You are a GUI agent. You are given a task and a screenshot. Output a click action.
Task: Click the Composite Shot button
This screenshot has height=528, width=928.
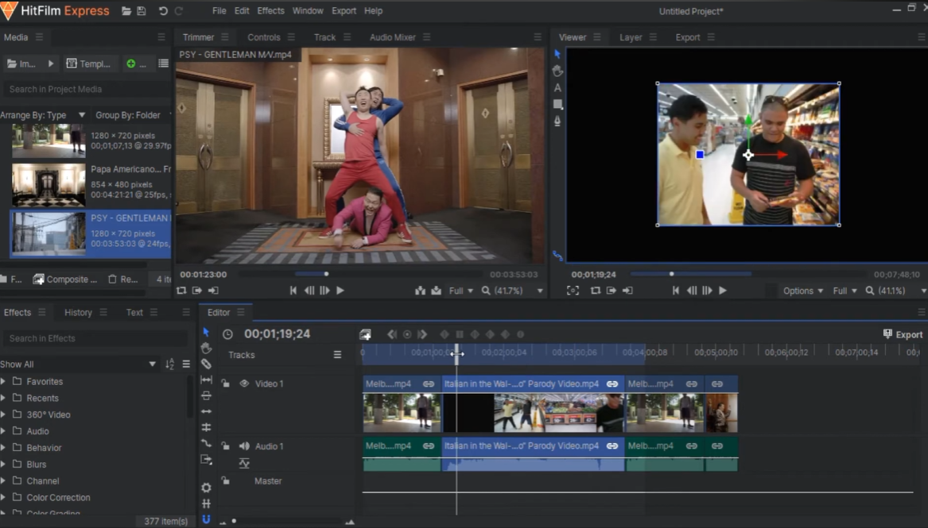point(65,279)
